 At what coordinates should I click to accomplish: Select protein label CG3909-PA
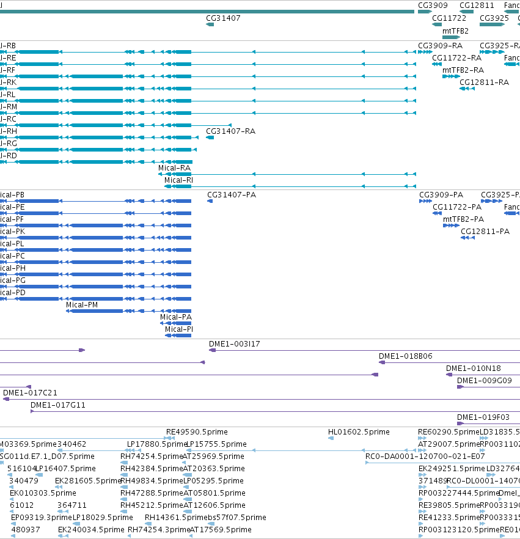pyautogui.click(x=441, y=195)
